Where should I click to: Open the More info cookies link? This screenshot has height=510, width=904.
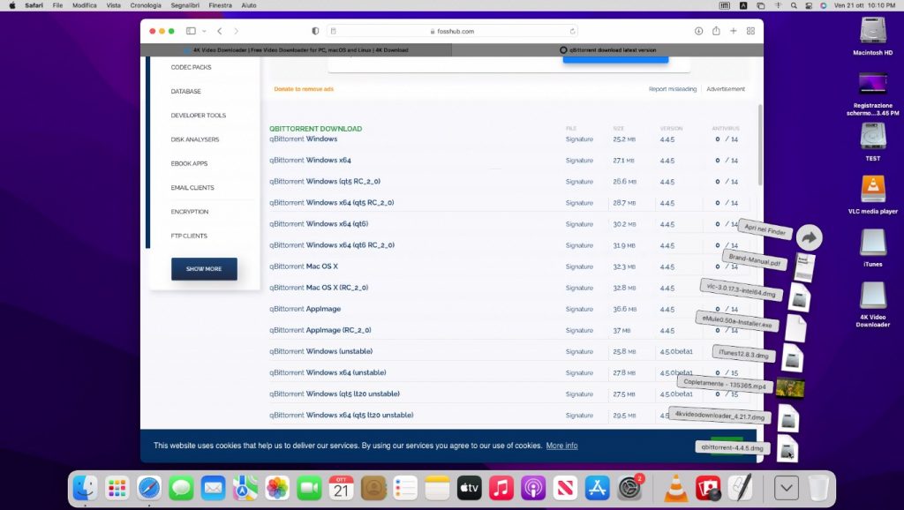[x=561, y=446]
